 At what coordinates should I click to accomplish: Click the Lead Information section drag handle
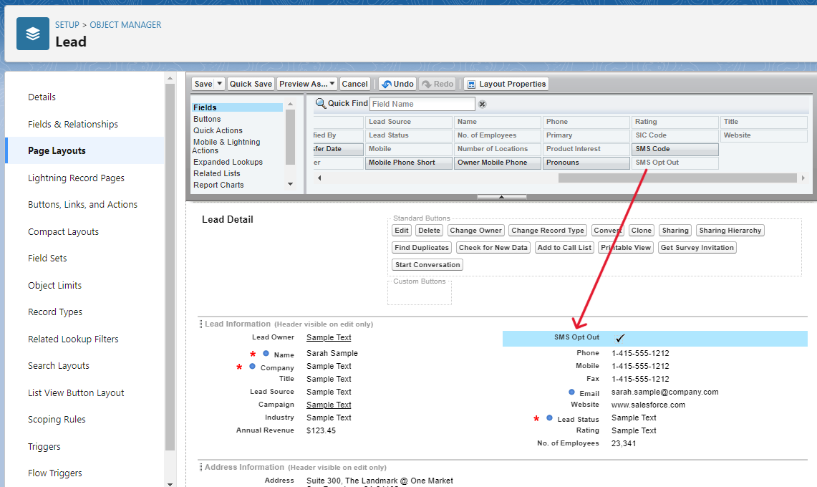[200, 324]
